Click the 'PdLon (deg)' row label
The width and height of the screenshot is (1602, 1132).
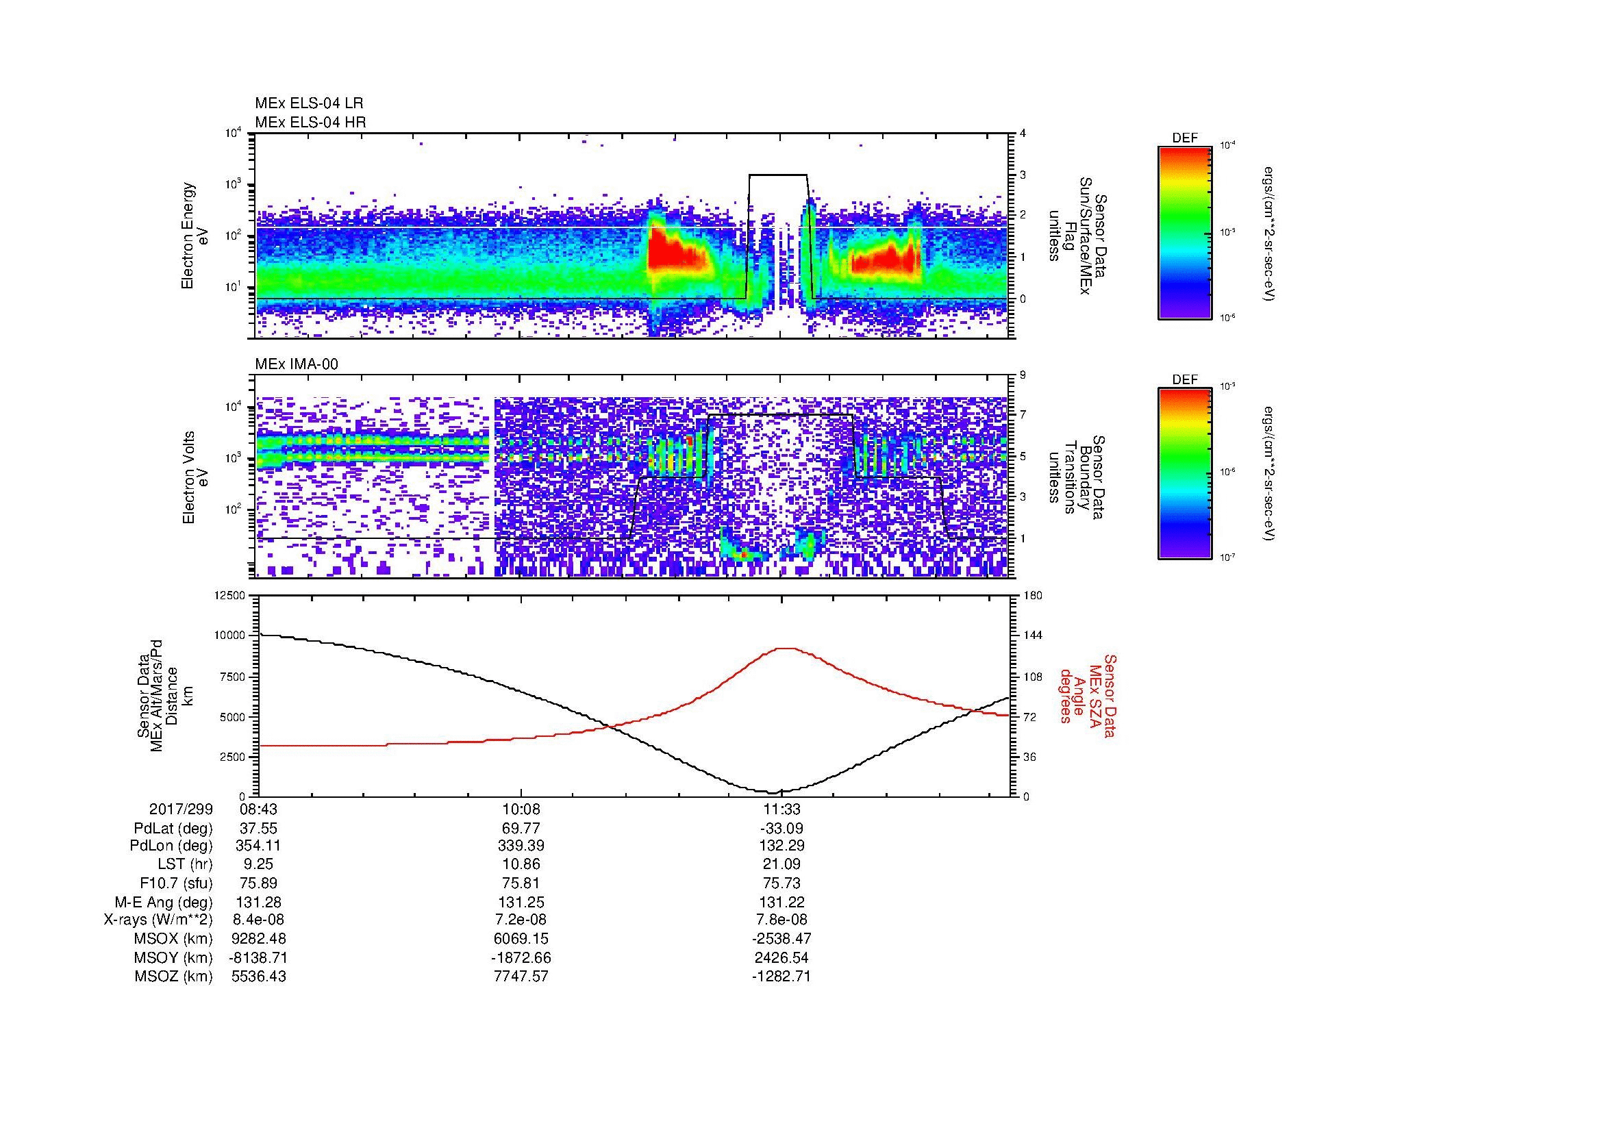click(x=171, y=846)
